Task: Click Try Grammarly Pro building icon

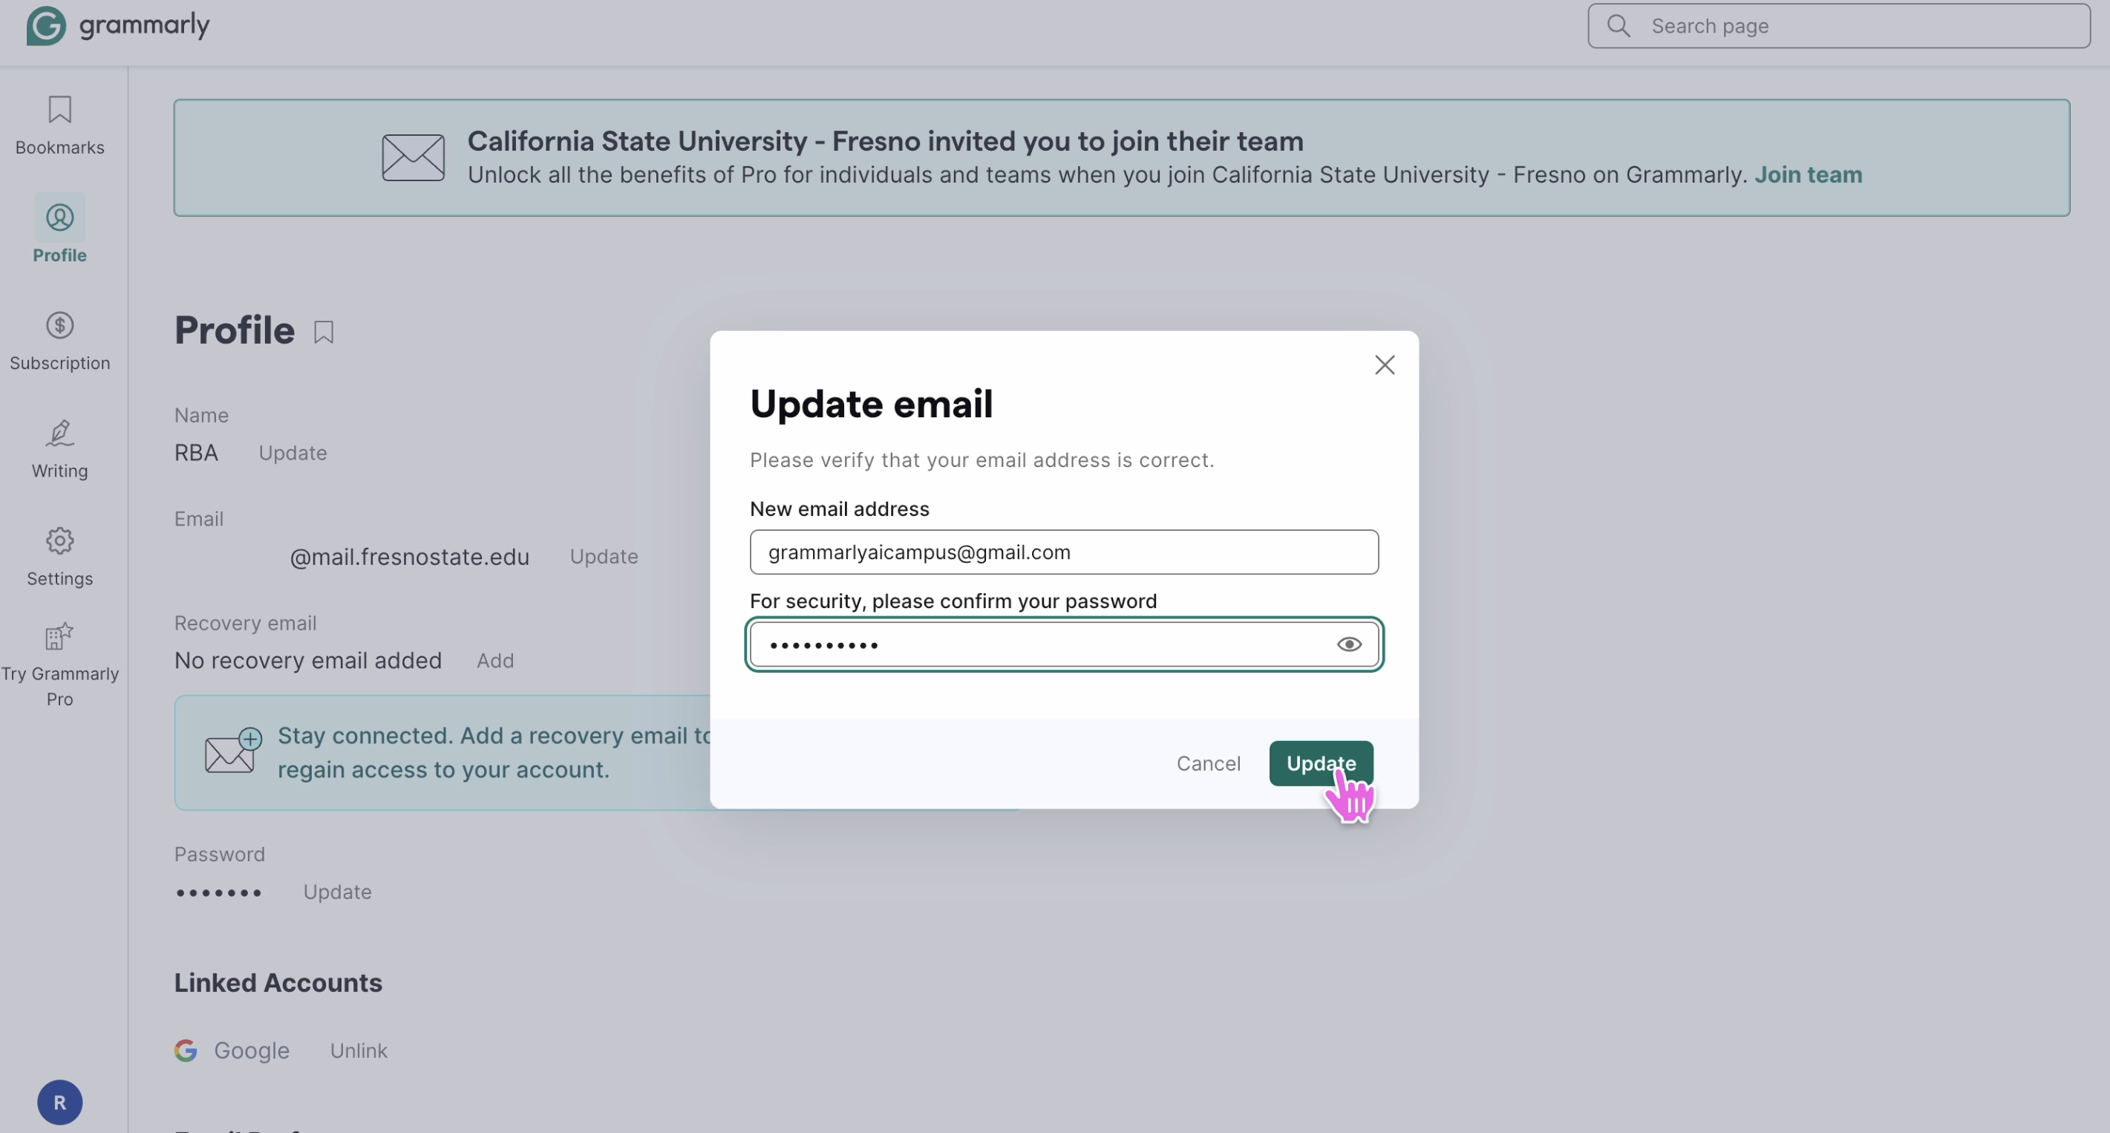Action: click(59, 636)
